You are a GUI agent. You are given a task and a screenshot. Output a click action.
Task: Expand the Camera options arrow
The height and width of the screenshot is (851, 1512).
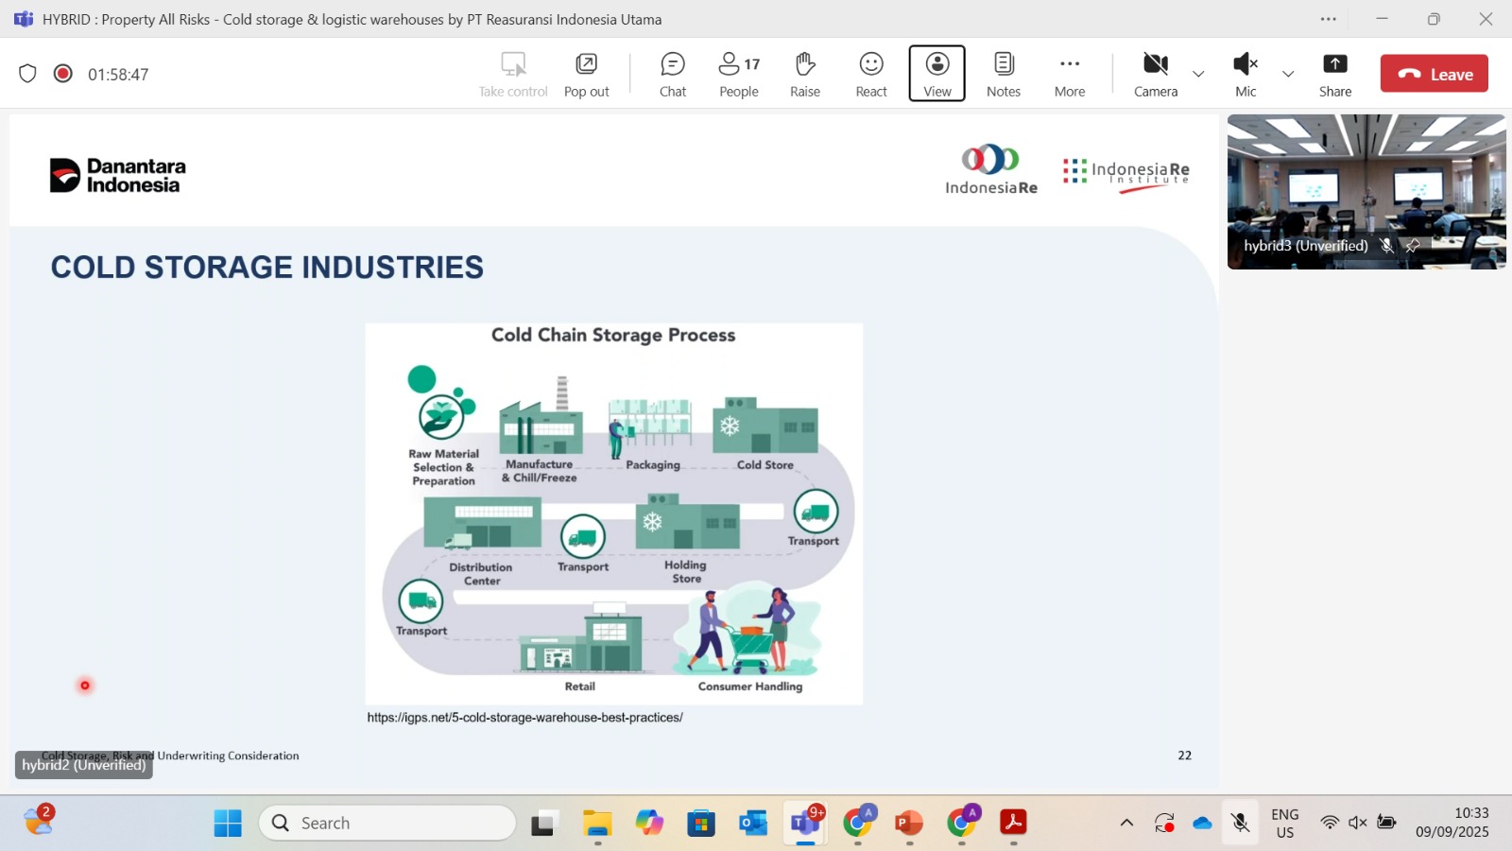[x=1198, y=74]
